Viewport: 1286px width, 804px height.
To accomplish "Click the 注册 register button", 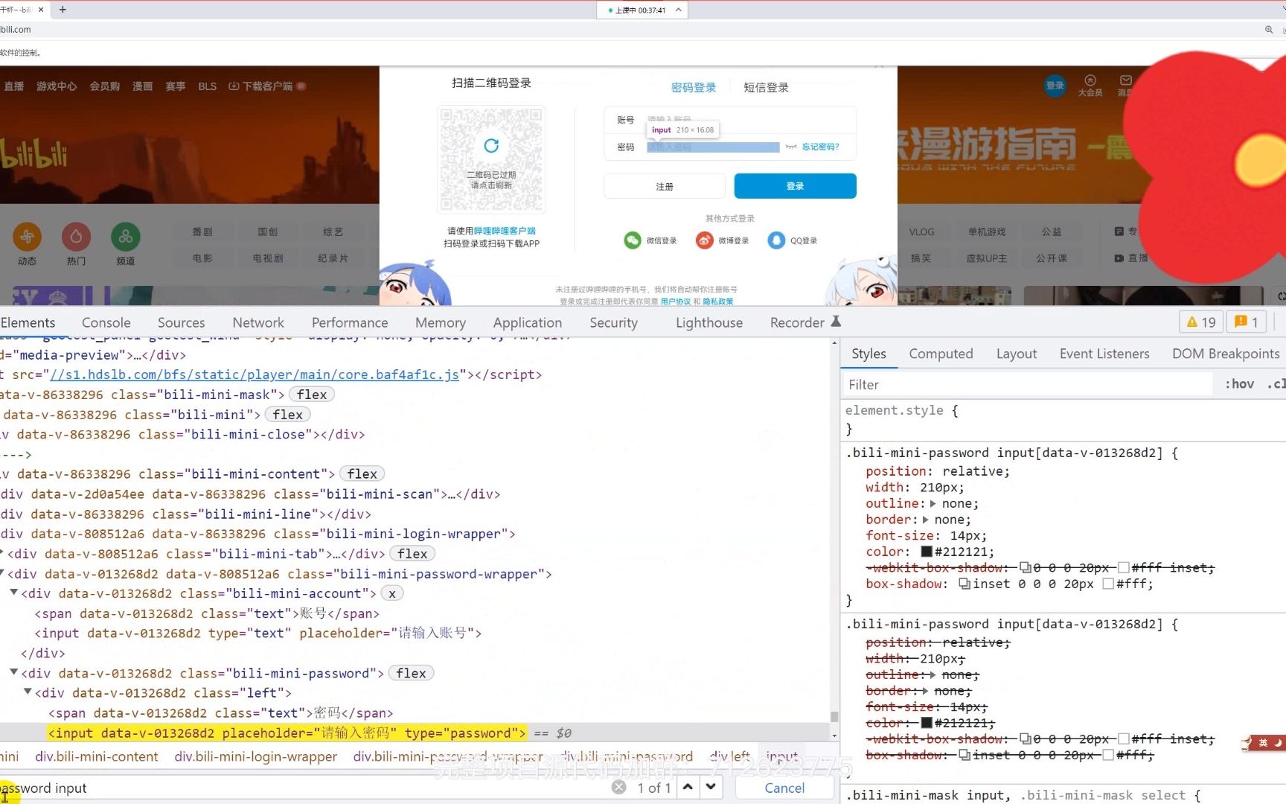I will click(665, 186).
